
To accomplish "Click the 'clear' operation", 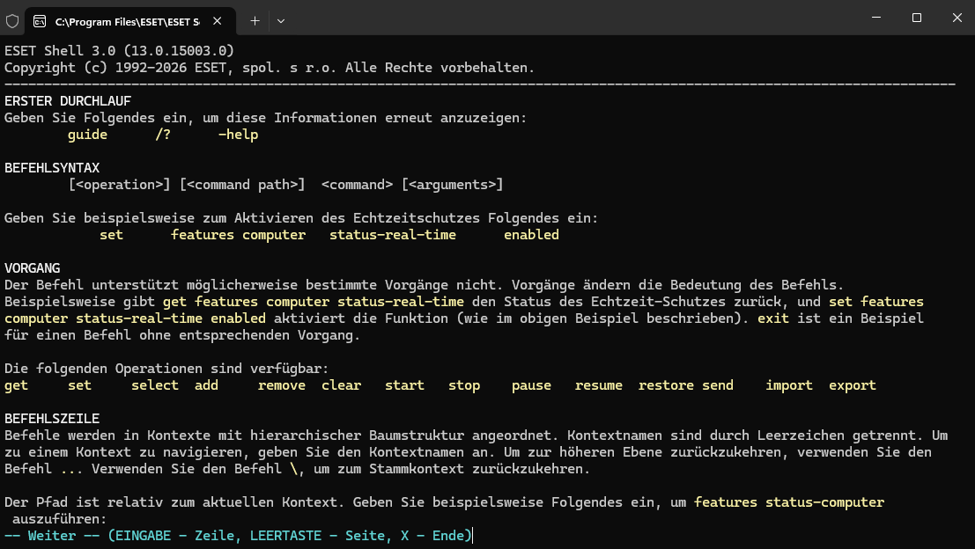I will (342, 385).
